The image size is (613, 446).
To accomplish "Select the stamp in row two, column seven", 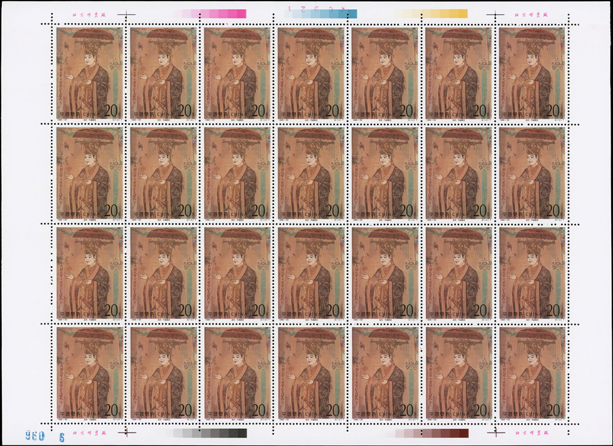I will [533, 174].
